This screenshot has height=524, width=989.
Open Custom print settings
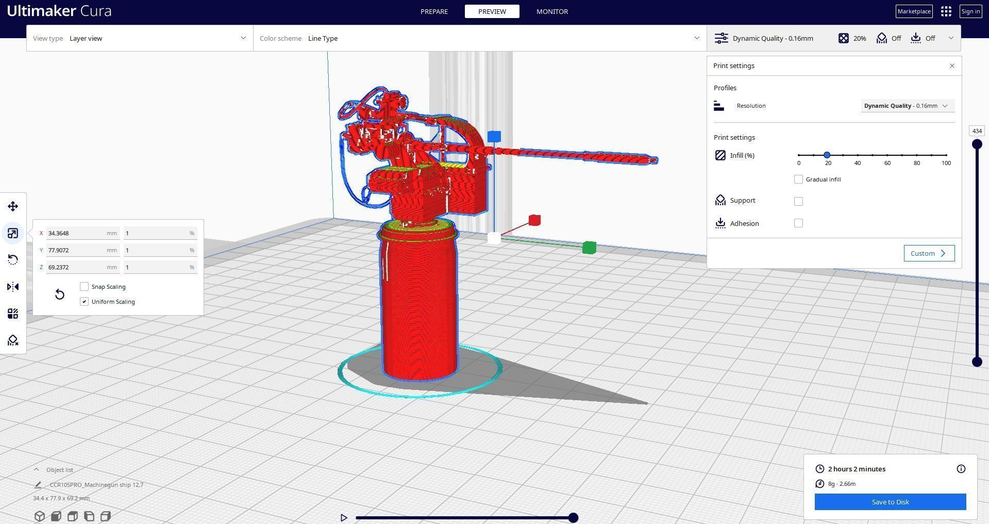(x=929, y=253)
